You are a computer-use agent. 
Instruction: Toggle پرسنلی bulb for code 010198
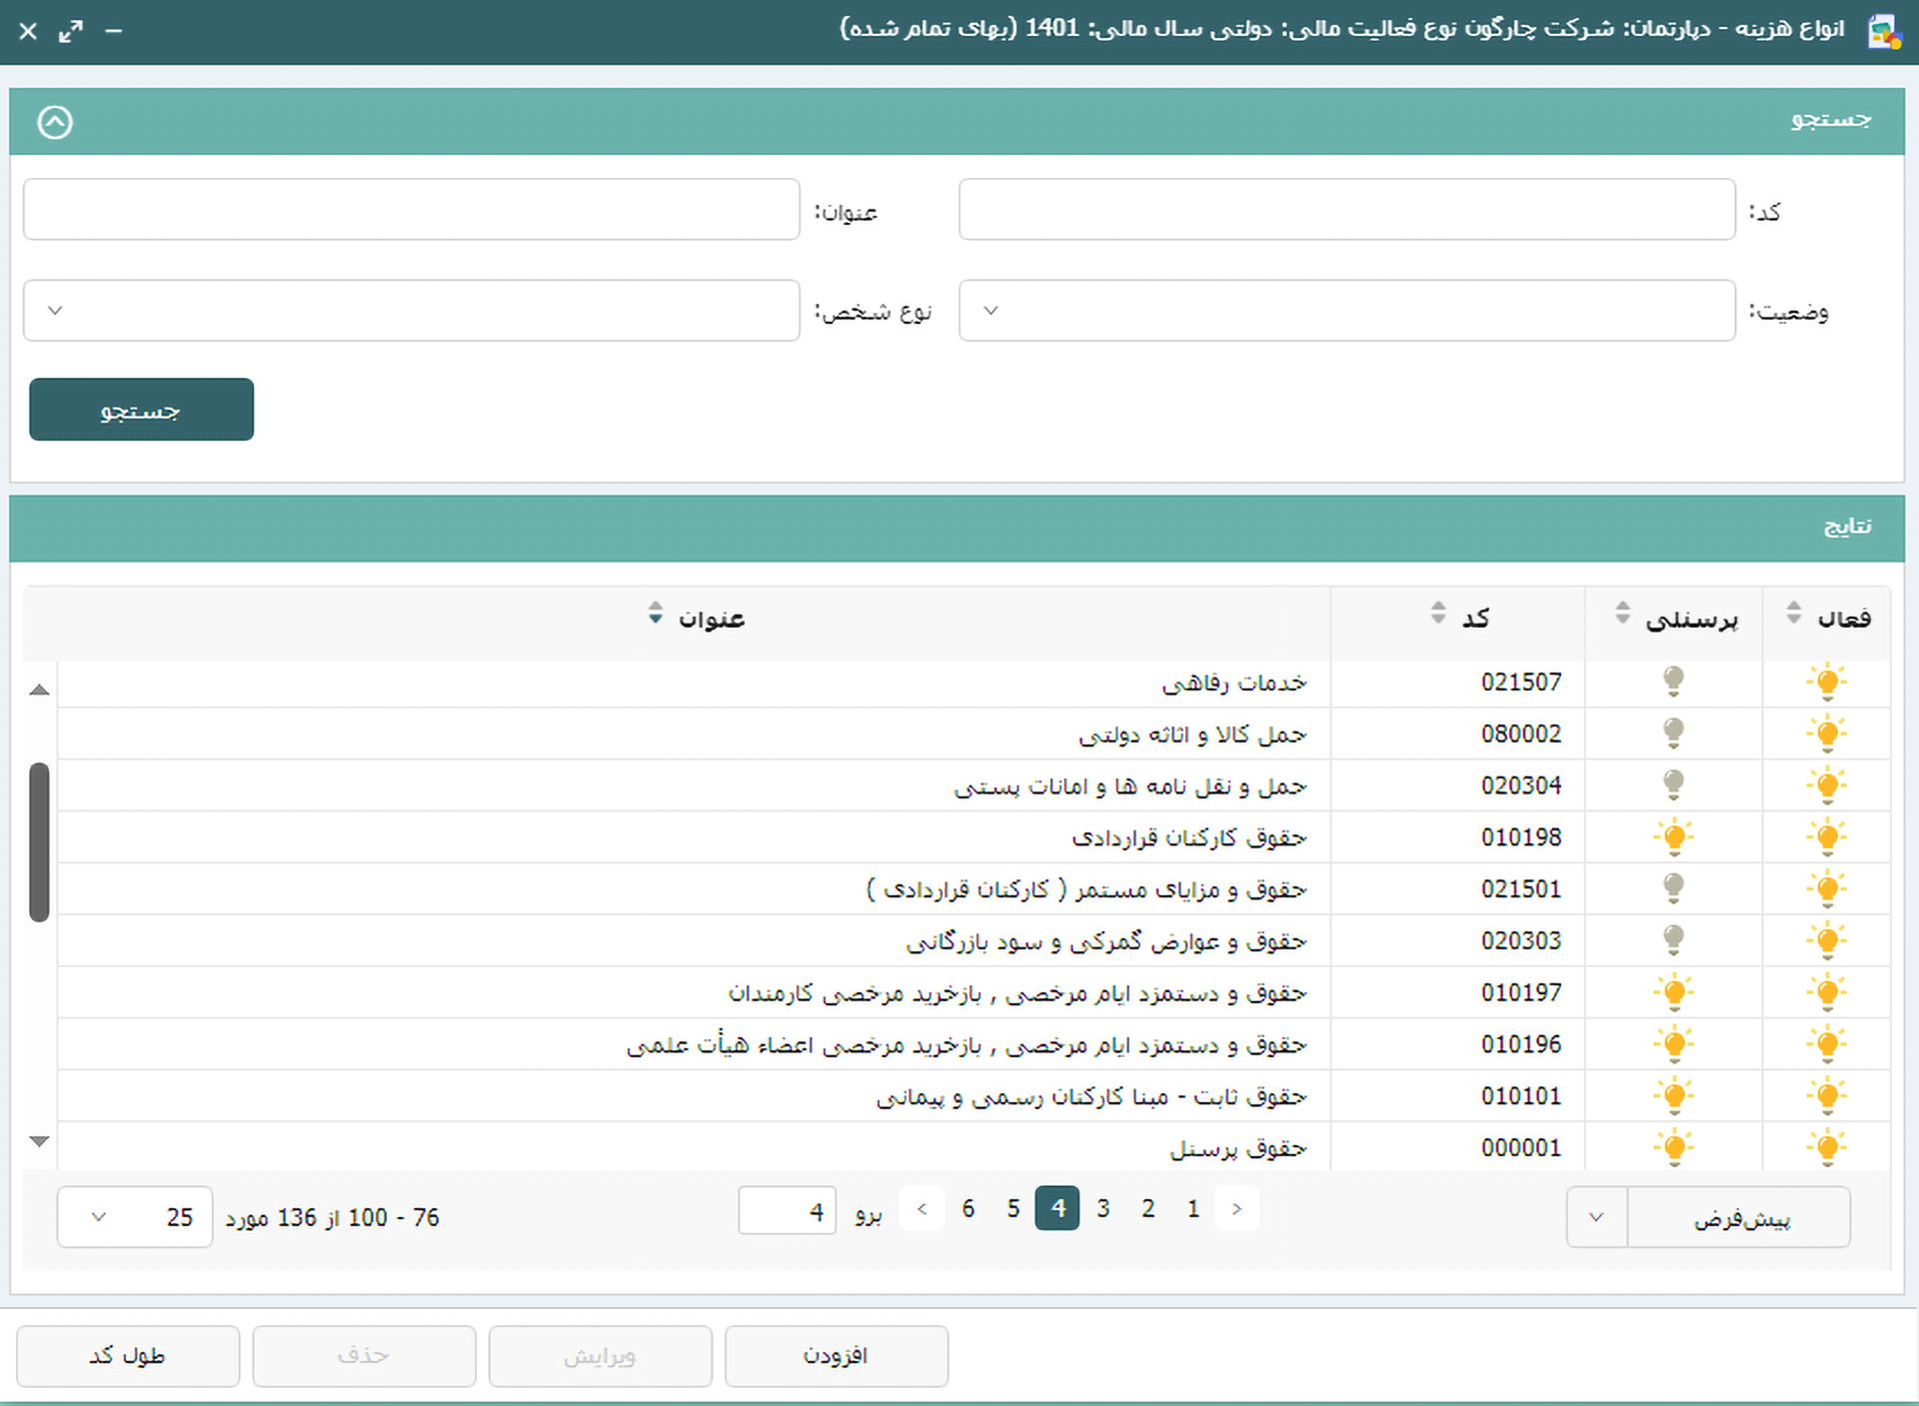[x=1673, y=837]
